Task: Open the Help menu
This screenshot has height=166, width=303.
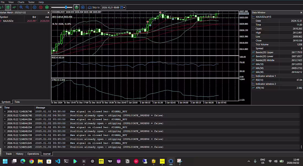Action: click(41, 2)
